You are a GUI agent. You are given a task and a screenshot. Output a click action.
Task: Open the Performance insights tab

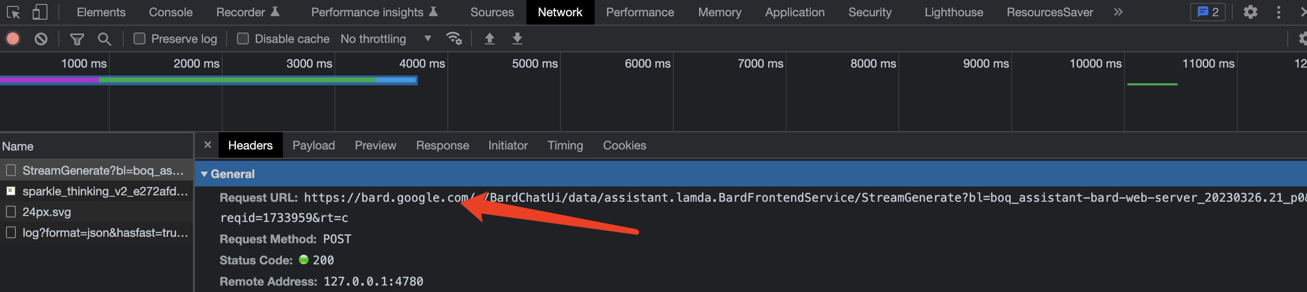tap(374, 12)
